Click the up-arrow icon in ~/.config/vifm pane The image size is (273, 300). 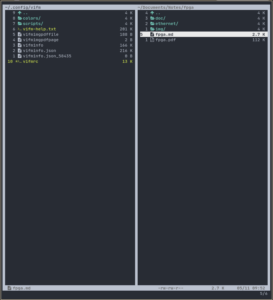pos(20,13)
